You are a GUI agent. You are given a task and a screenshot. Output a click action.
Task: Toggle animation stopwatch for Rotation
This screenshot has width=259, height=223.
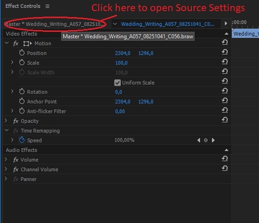[x=22, y=92]
